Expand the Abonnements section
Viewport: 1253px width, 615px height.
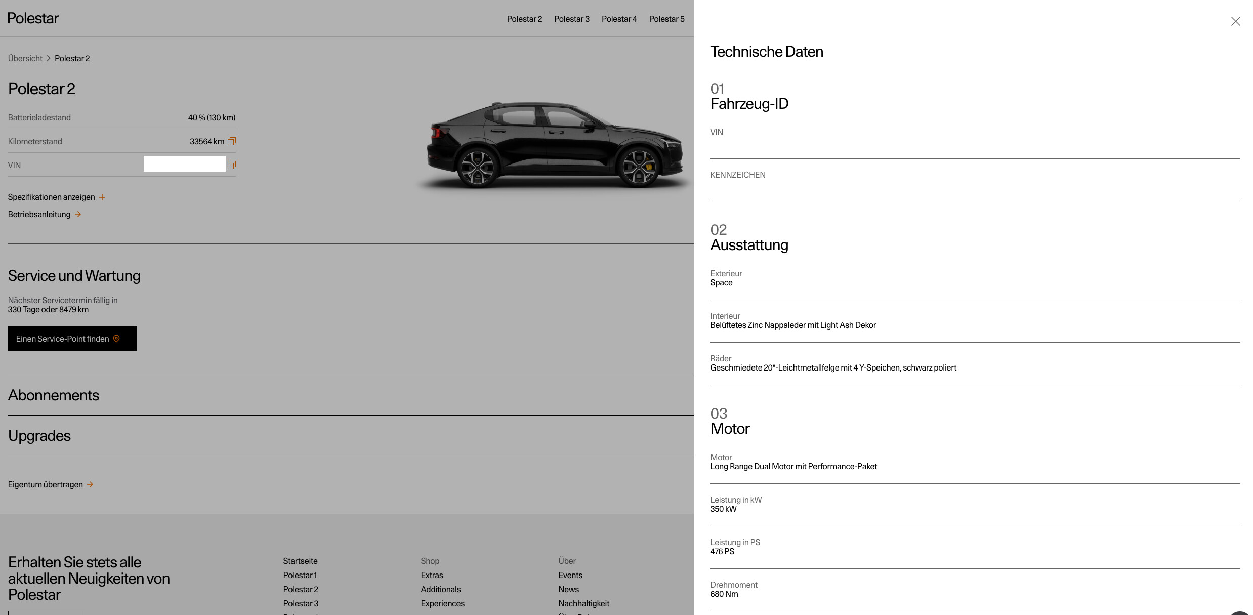click(x=54, y=395)
